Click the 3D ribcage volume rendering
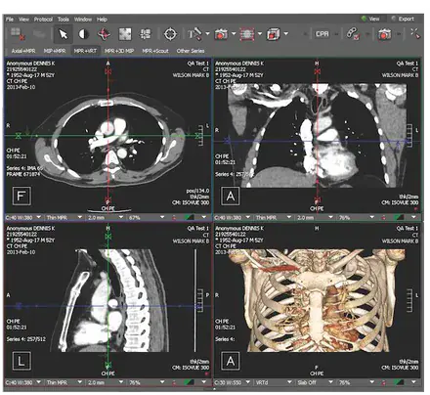430x395 pixels. point(316,300)
